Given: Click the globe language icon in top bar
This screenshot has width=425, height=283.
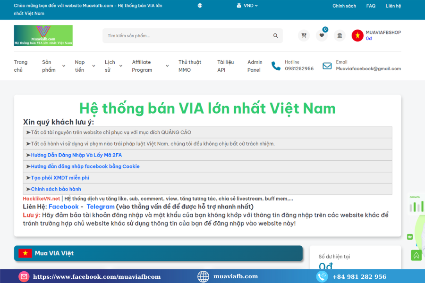Looking at the screenshot, I should pyautogui.click(x=200, y=6).
